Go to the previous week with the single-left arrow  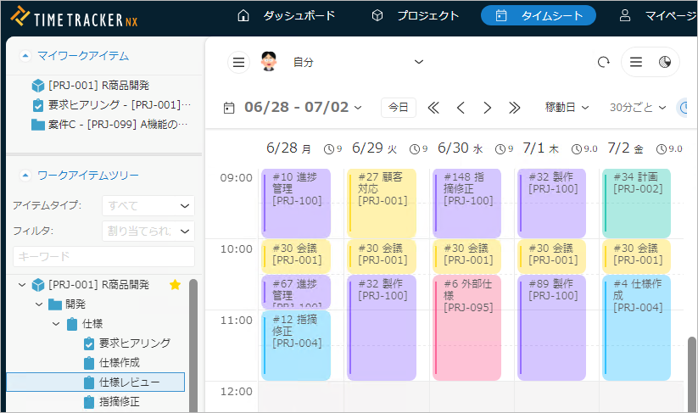click(461, 108)
